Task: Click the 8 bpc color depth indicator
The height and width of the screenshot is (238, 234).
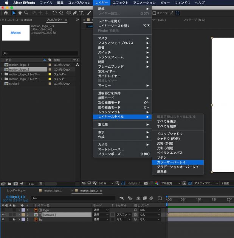Action: 31,184
